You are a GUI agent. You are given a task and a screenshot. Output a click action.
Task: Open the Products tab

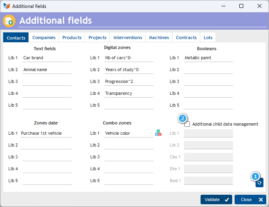[x=72, y=38]
